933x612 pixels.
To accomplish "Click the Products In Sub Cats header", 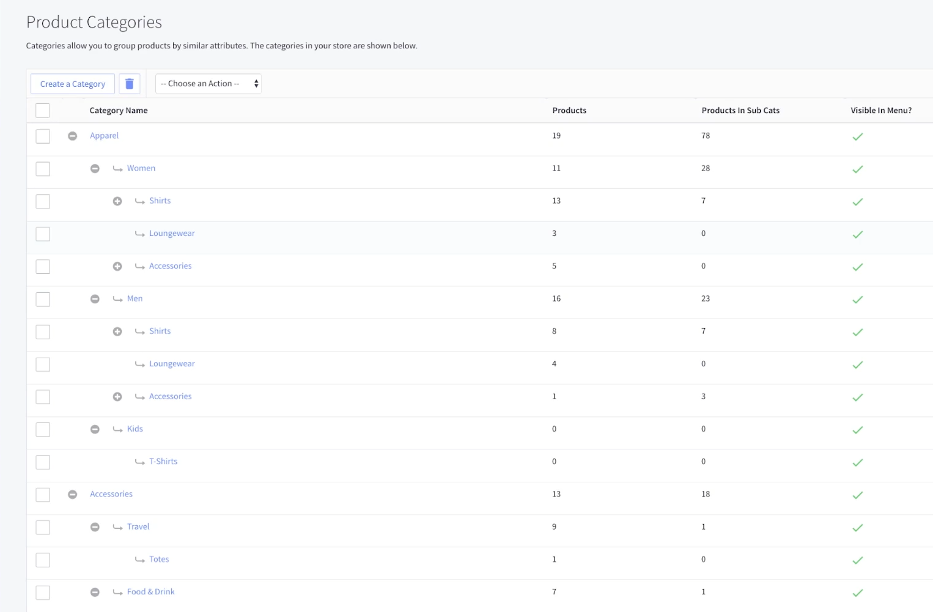I will click(740, 111).
